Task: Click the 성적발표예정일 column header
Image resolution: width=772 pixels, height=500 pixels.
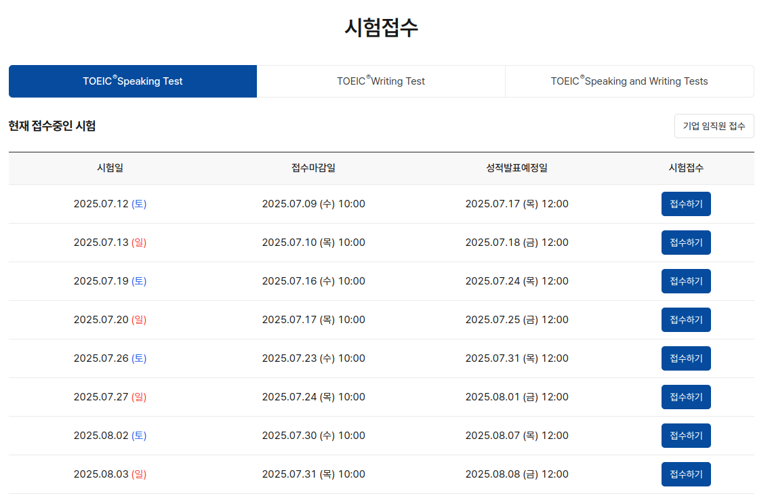Action: [516, 168]
